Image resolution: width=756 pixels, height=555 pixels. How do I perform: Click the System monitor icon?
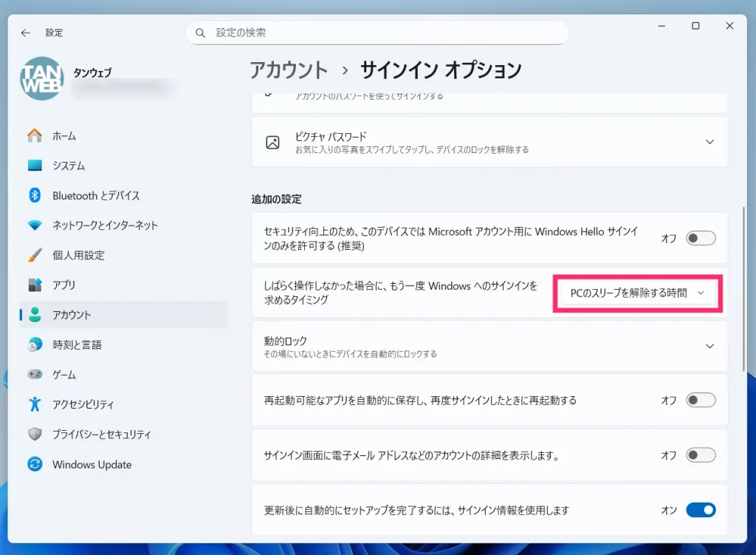click(x=35, y=166)
